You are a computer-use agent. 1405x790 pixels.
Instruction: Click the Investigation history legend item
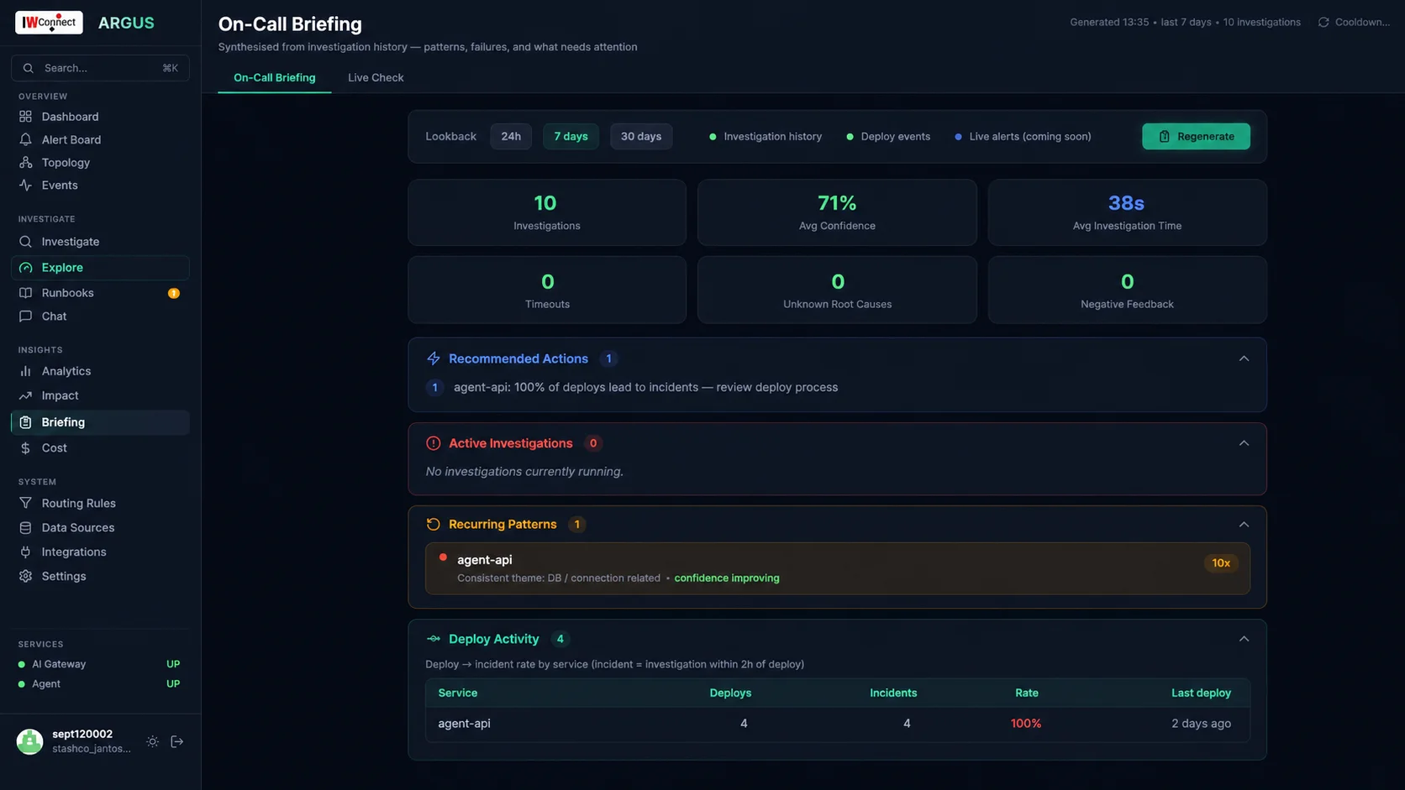(x=766, y=137)
